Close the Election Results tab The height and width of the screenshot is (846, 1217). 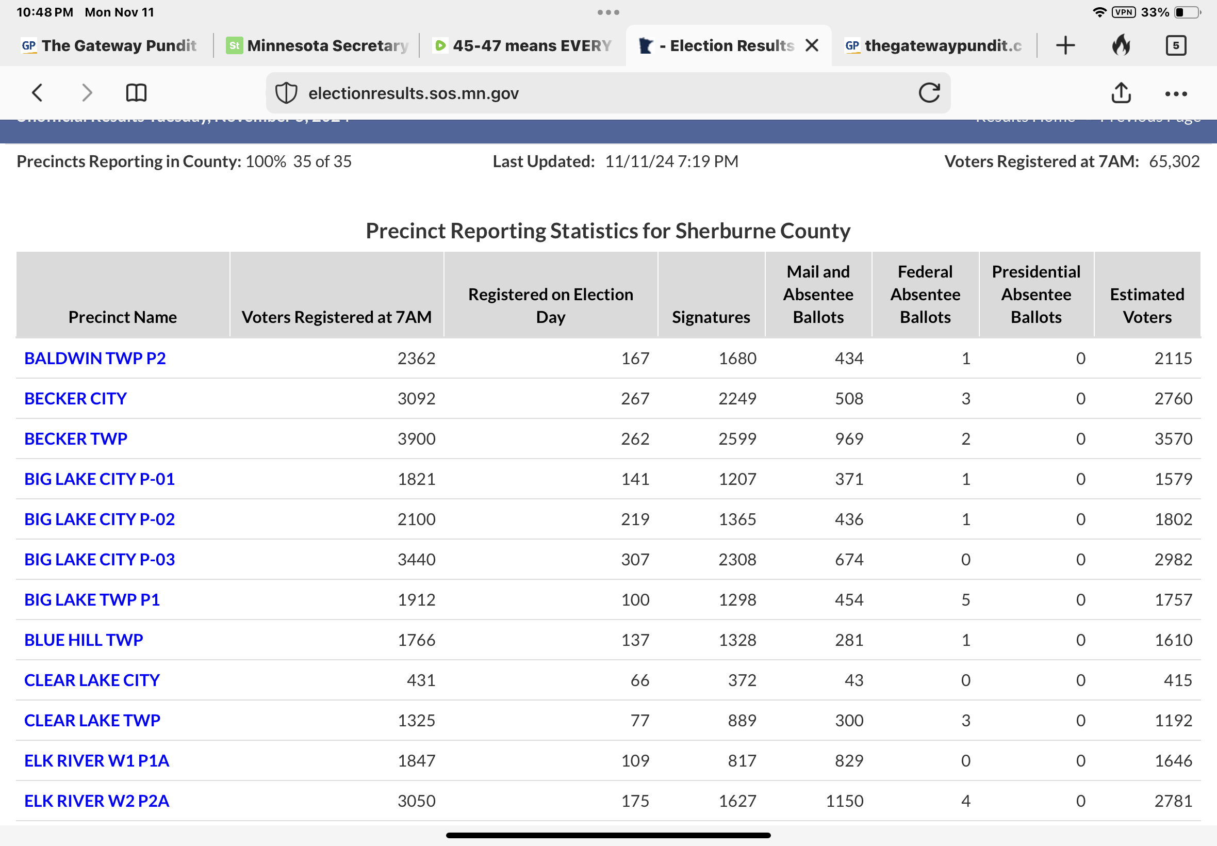(x=812, y=45)
